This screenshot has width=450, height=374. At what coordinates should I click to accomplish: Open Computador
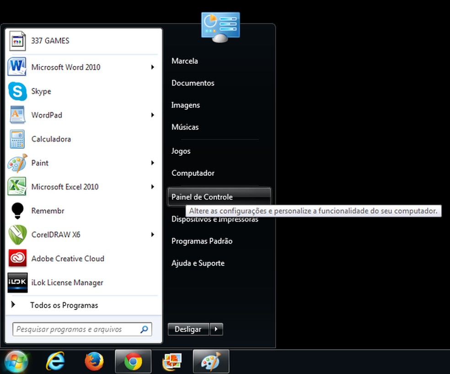click(193, 173)
